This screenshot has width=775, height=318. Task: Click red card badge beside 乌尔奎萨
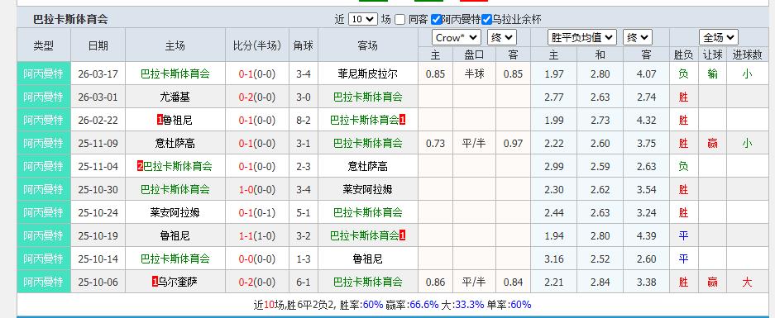click(x=155, y=282)
